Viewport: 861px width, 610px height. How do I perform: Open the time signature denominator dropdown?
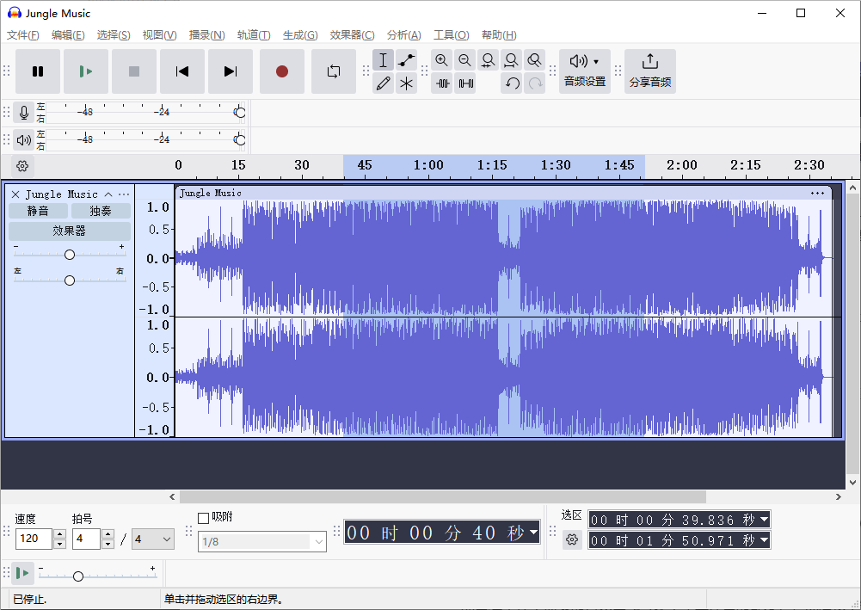click(x=153, y=539)
